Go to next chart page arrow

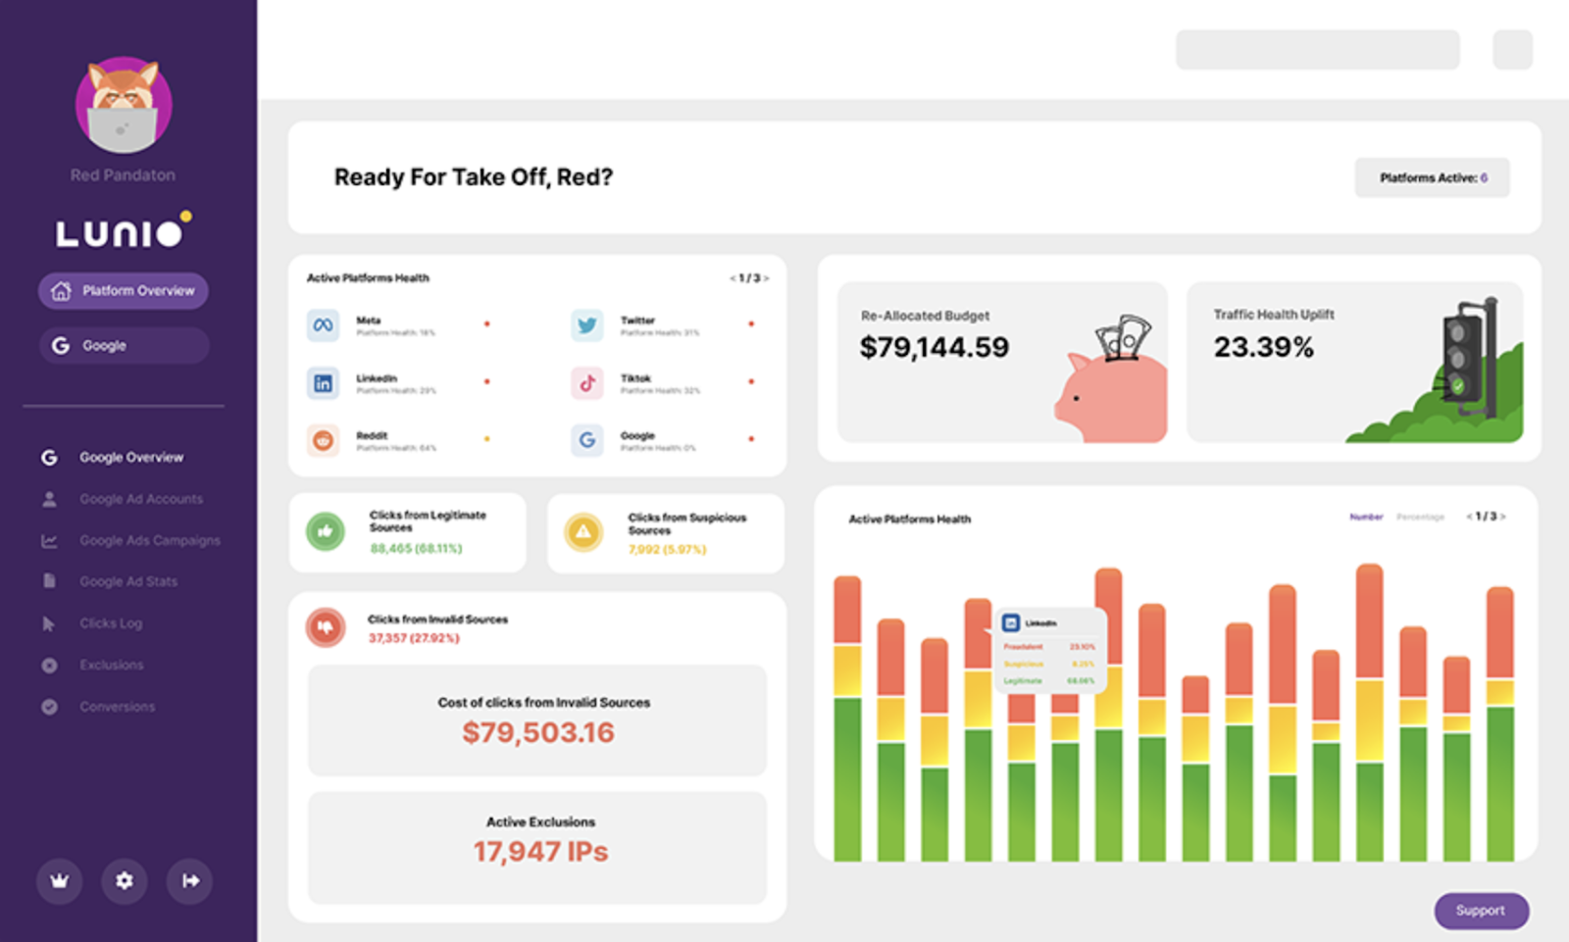pyautogui.click(x=1502, y=517)
